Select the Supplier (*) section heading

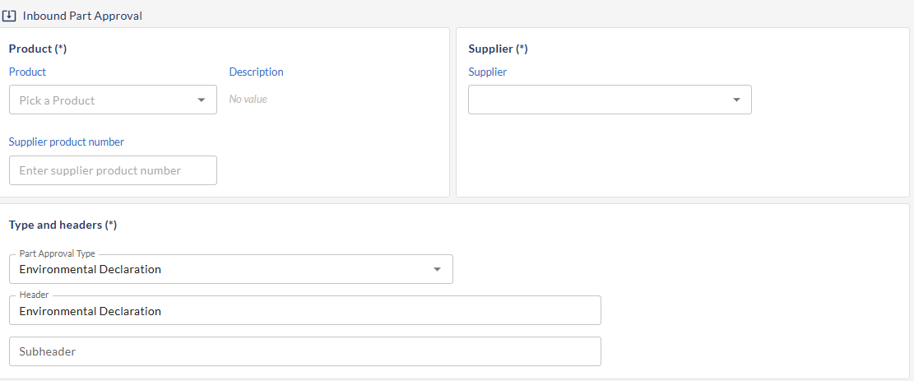498,49
